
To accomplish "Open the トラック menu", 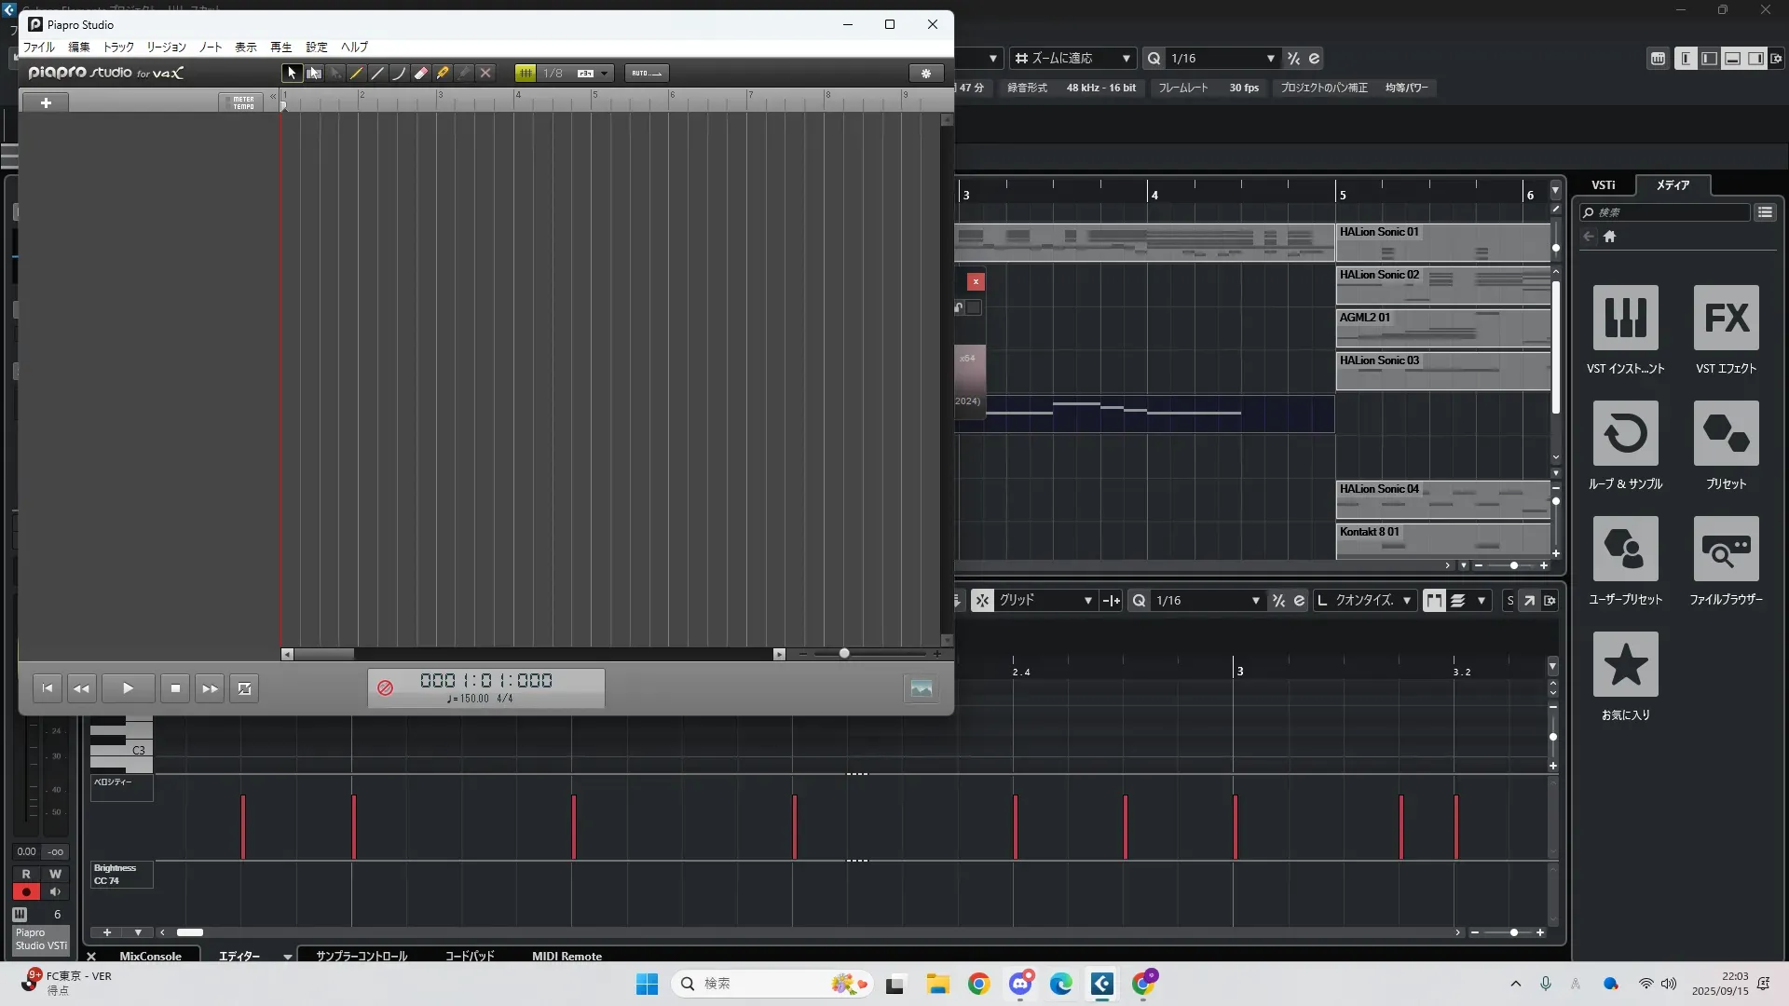I will click(118, 47).
